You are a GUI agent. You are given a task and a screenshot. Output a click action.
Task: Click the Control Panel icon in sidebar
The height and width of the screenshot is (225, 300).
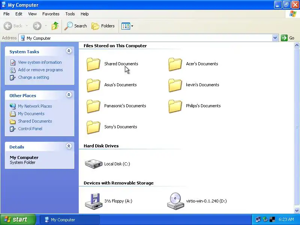pyautogui.click(x=13, y=129)
